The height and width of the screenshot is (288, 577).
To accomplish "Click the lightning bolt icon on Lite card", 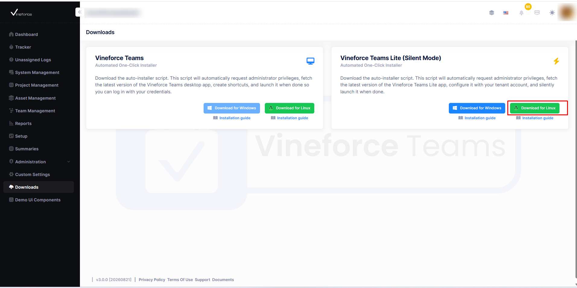I will [x=556, y=61].
